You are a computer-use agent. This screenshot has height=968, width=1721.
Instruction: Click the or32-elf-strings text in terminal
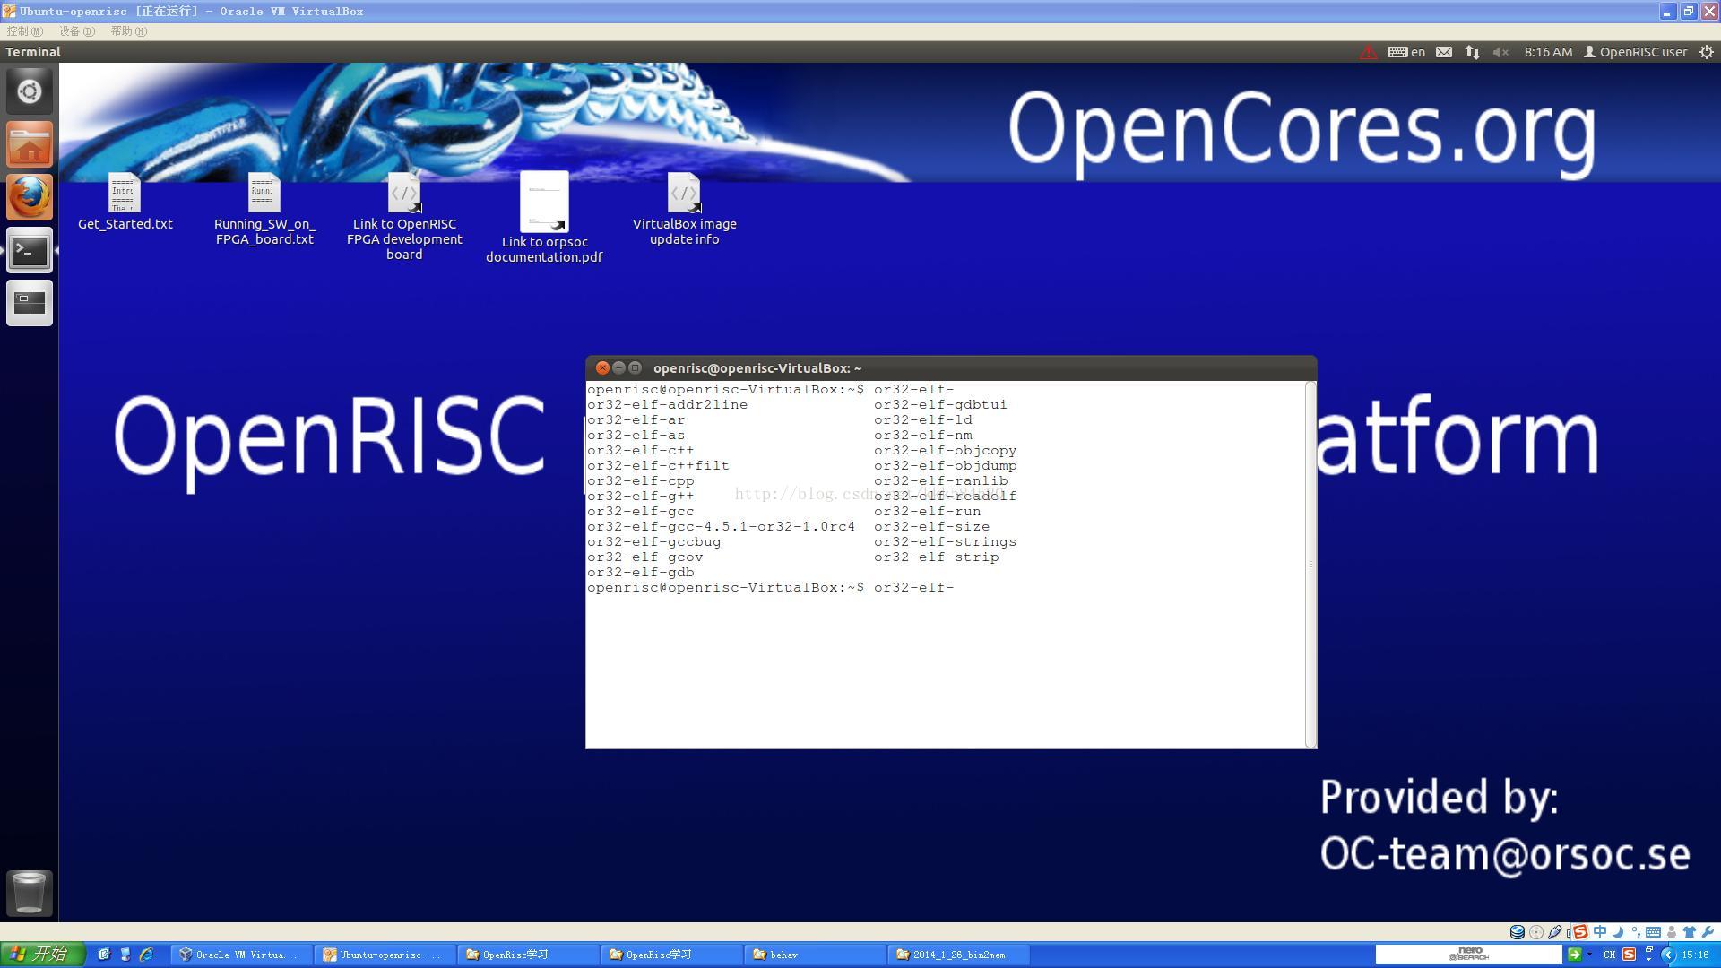pyautogui.click(x=945, y=542)
